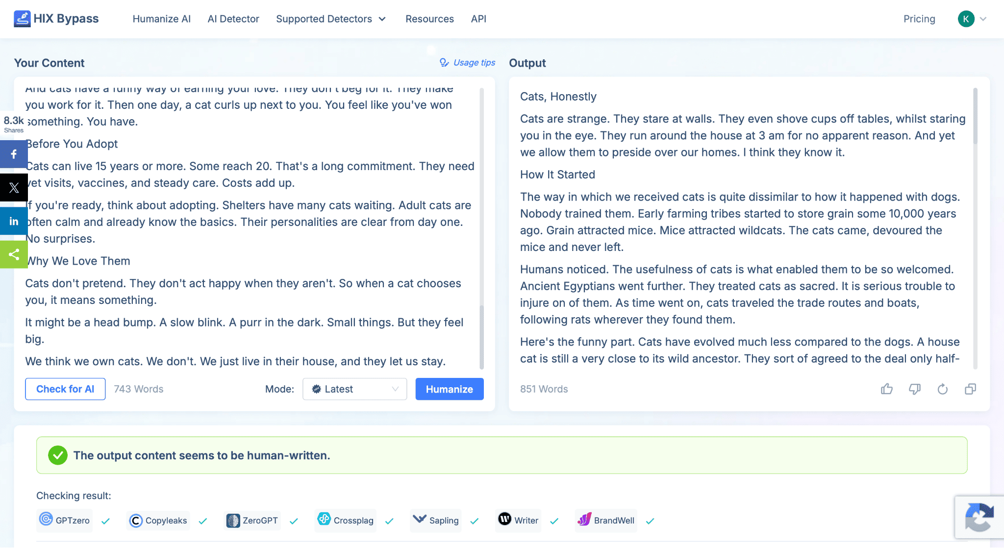Share on Facebook
The width and height of the screenshot is (1004, 548).
point(14,154)
